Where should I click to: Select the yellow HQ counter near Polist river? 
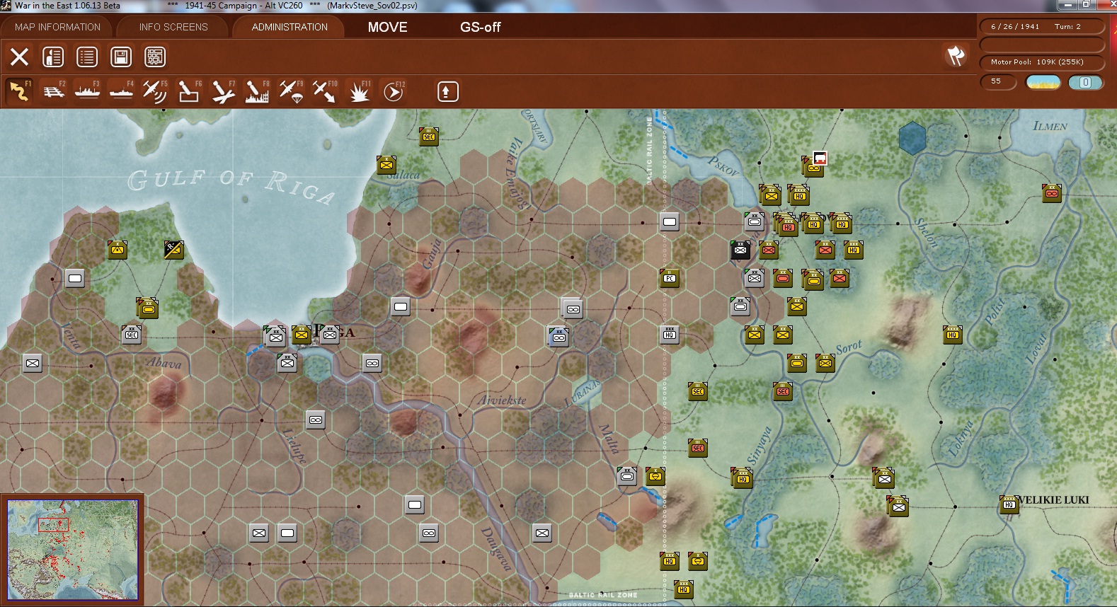click(x=953, y=335)
